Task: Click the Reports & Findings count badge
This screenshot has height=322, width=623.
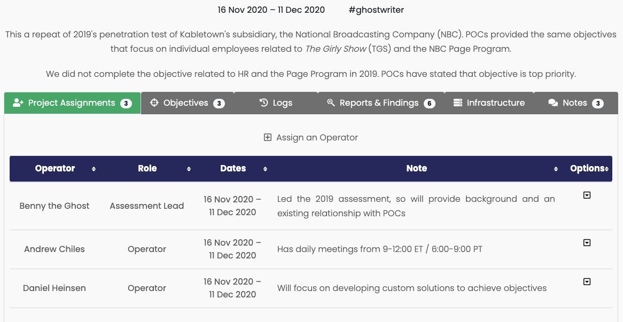Action: coord(430,104)
